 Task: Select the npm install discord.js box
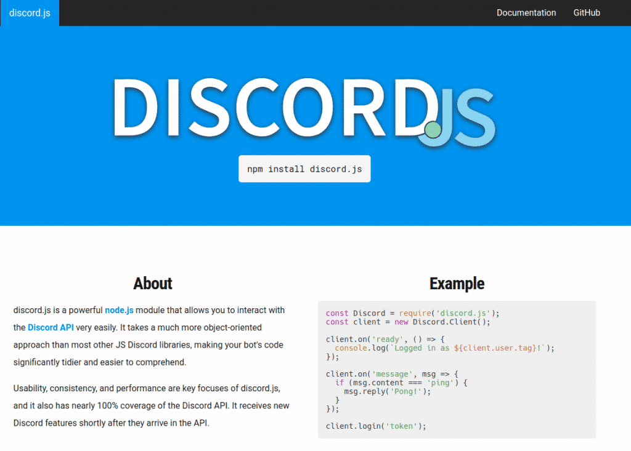coord(304,169)
